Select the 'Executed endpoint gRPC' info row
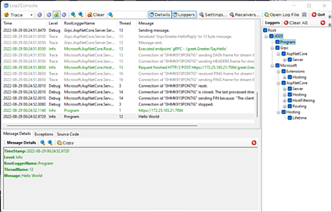This screenshot has width=332, height=212. click(128, 49)
